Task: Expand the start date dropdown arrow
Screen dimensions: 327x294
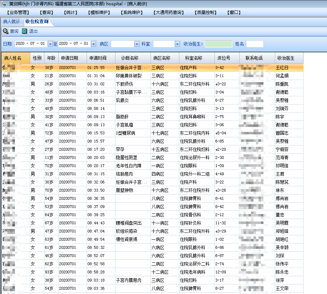Action: (x=50, y=44)
